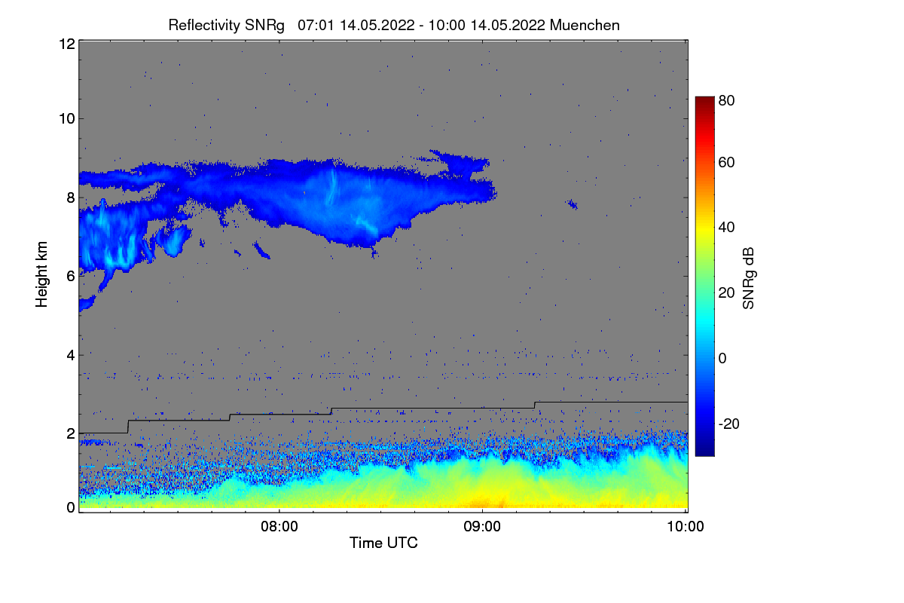Viewport: 904px width, 603px height.
Task: Click the plot title "Reflectivity SNRg"
Action: pyautogui.click(x=227, y=25)
